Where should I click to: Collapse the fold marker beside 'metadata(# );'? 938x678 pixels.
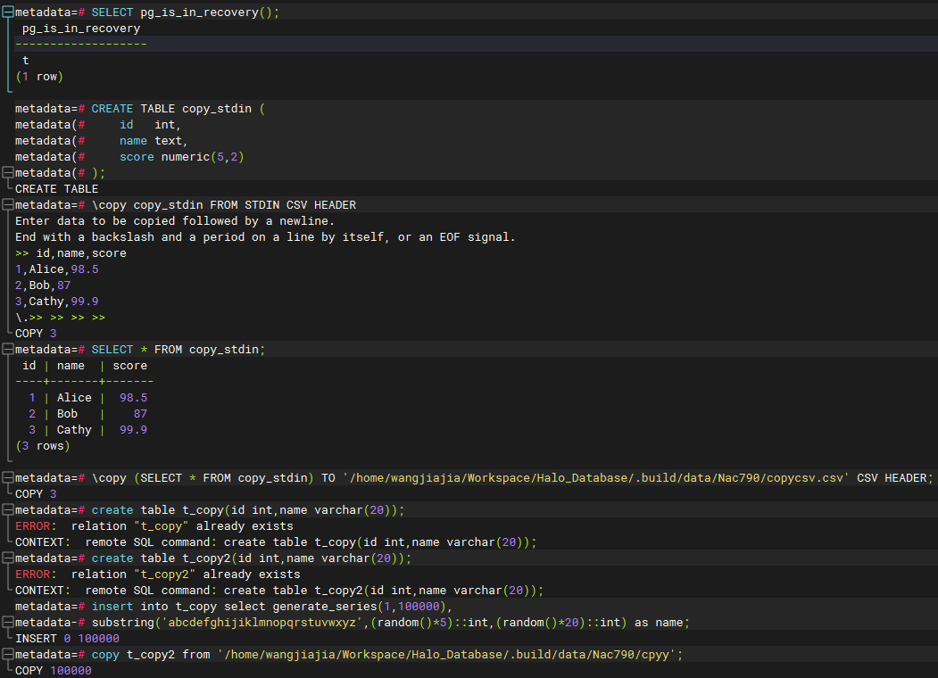(x=8, y=173)
